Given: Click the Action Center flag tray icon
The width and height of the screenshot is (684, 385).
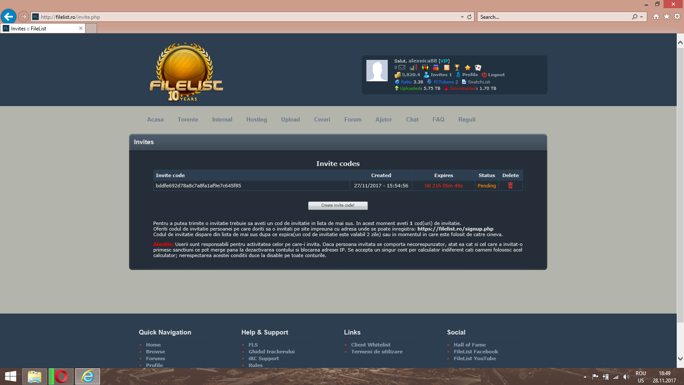Looking at the screenshot, I should (x=595, y=377).
